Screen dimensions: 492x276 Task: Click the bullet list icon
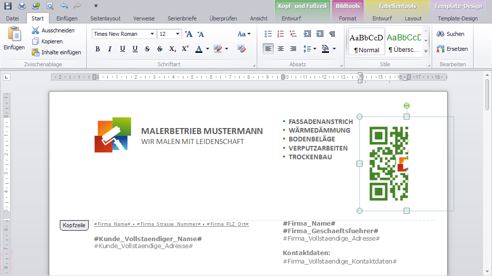click(x=268, y=34)
